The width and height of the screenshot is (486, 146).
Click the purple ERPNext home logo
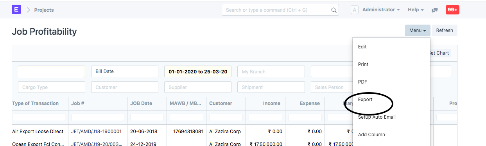point(16,10)
